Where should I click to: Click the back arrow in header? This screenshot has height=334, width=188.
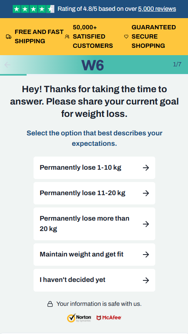coord(7,65)
